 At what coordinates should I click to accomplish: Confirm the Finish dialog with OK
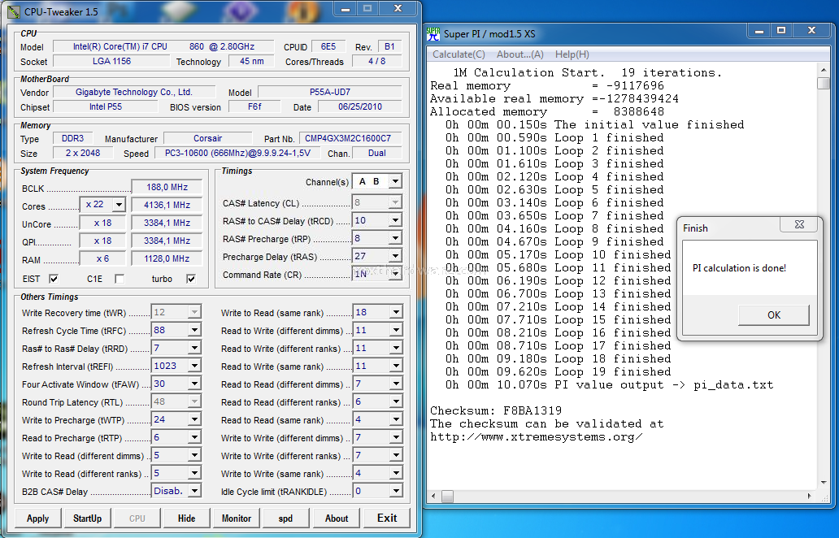coord(774,315)
